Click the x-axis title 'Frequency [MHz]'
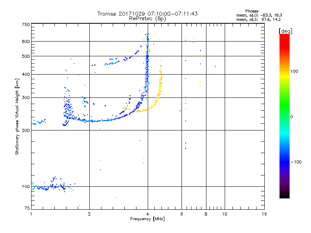The image size is (311, 233). 148,219
